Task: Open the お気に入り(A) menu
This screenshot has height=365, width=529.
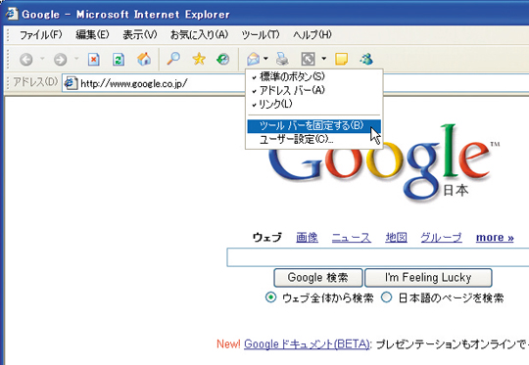Action: coord(199,34)
